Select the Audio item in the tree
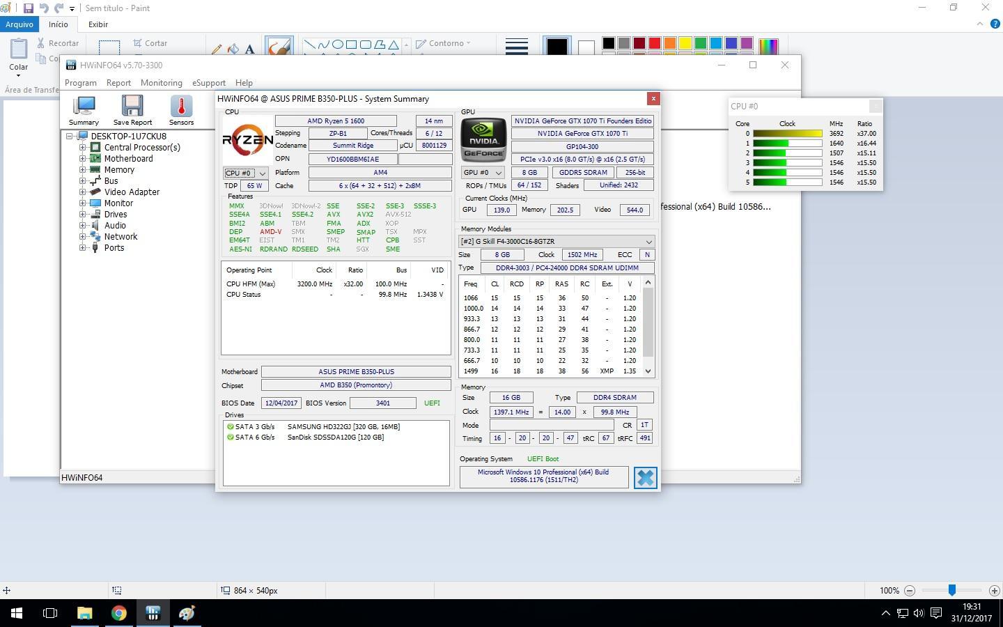Viewport: 1003px width, 627px height. 115,225
